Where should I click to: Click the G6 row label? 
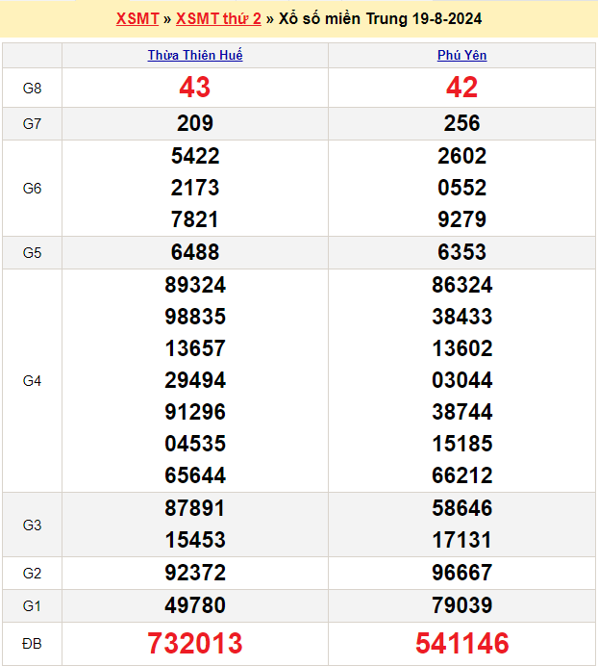pyautogui.click(x=32, y=189)
